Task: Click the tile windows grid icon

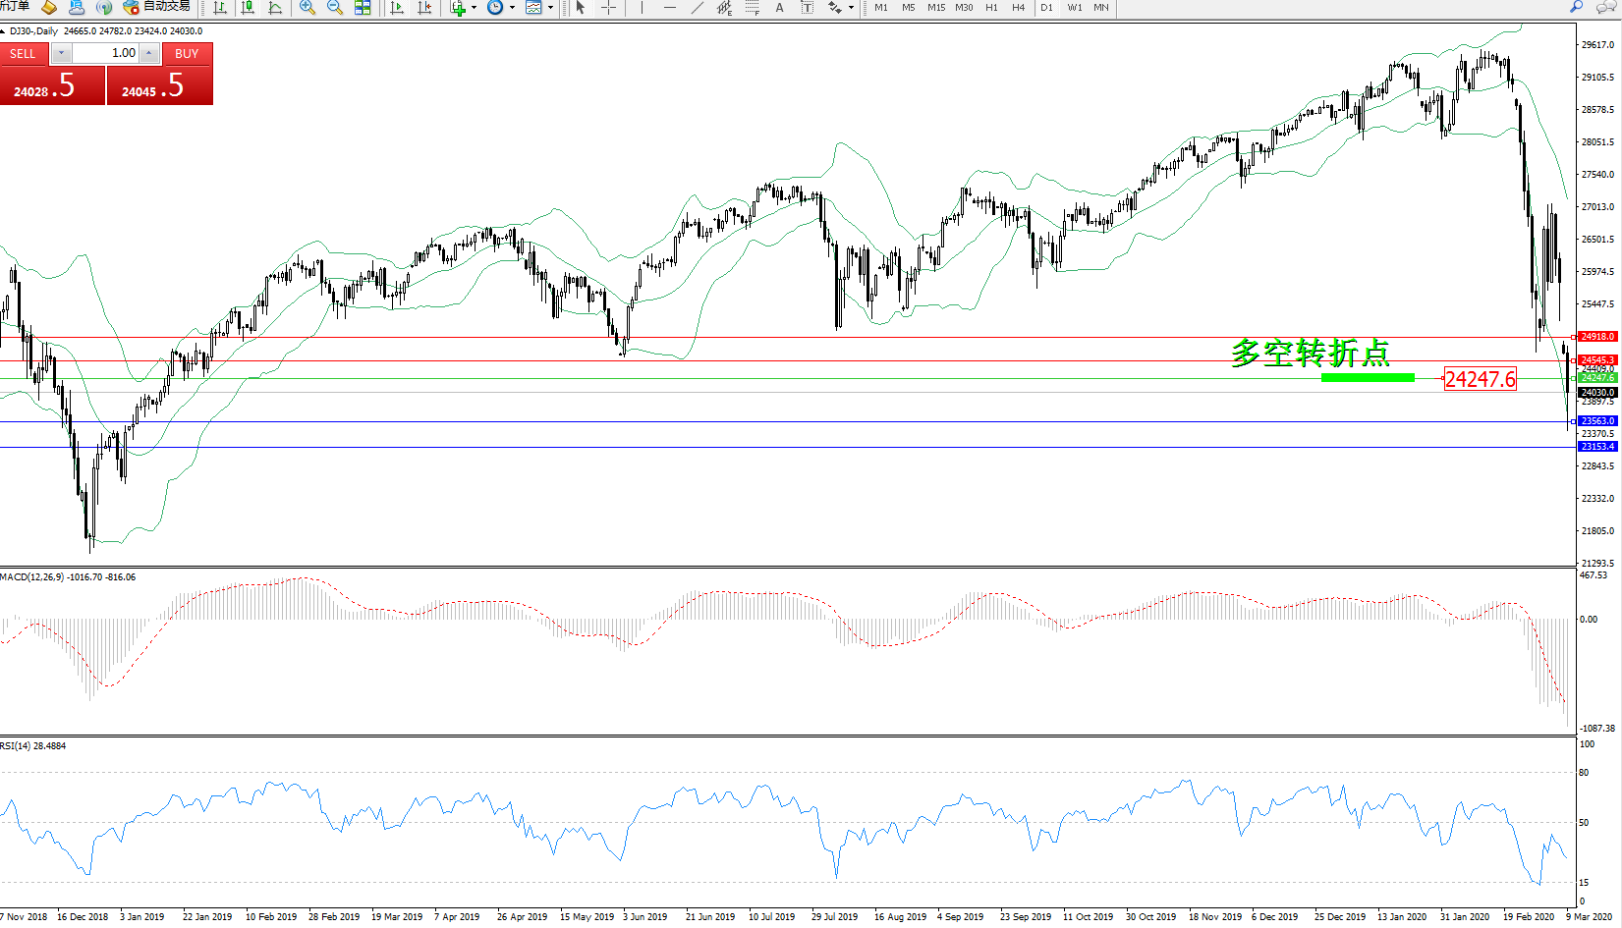Action: [x=363, y=8]
